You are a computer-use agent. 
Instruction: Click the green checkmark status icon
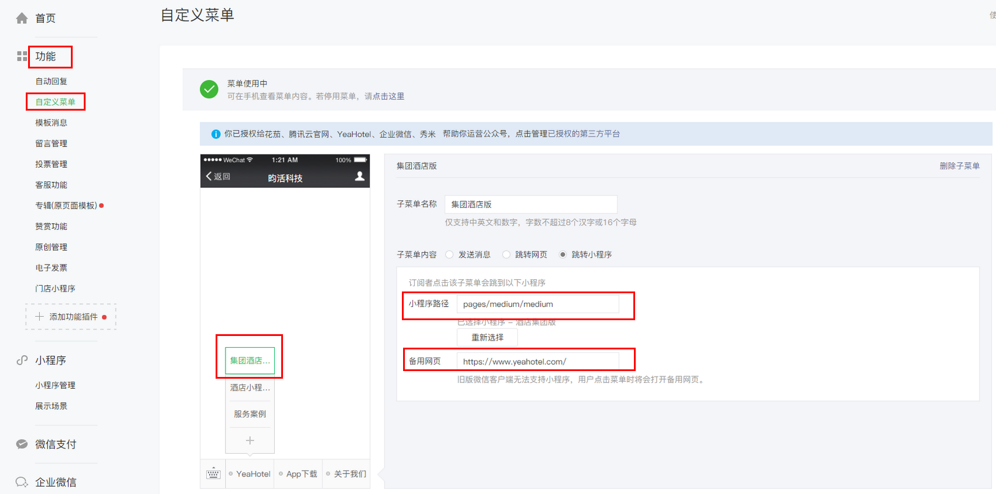(209, 90)
